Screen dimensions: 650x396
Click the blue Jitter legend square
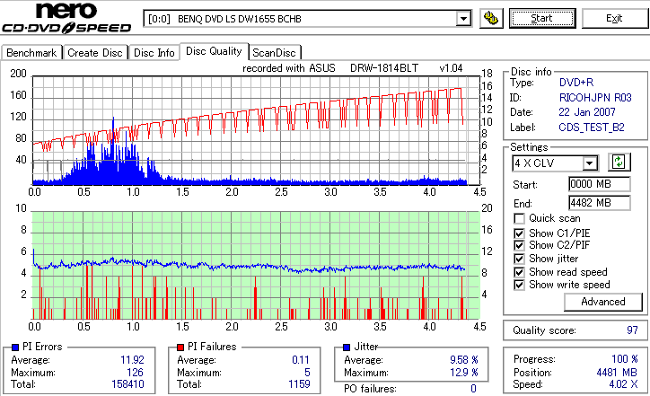[347, 347]
